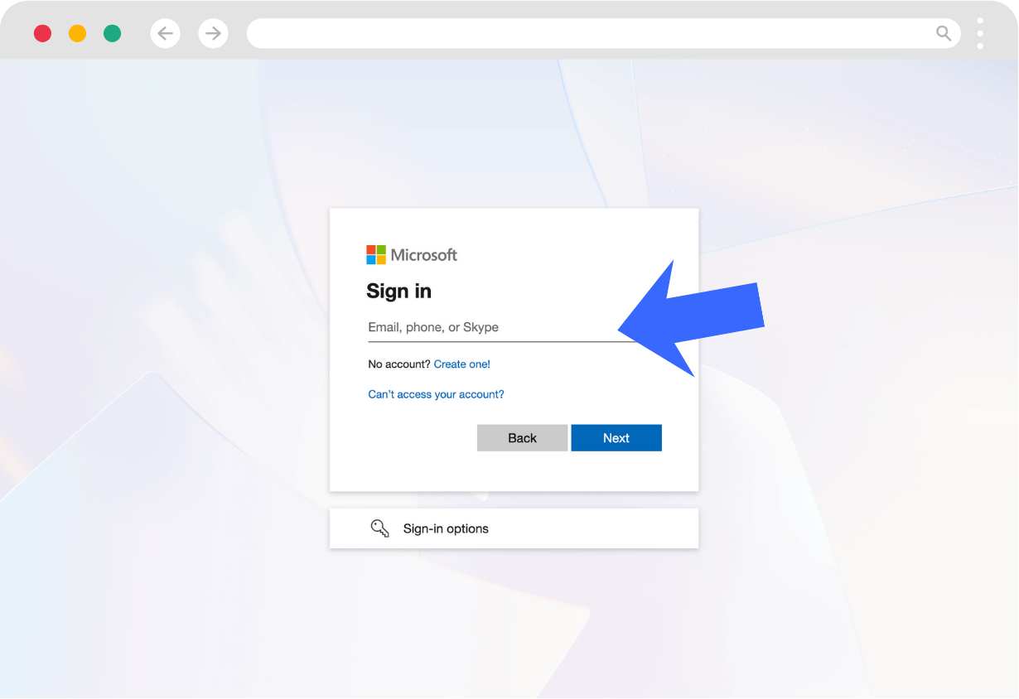Click the Sign in heading
The width and height of the screenshot is (1019, 699).
pyautogui.click(x=399, y=292)
